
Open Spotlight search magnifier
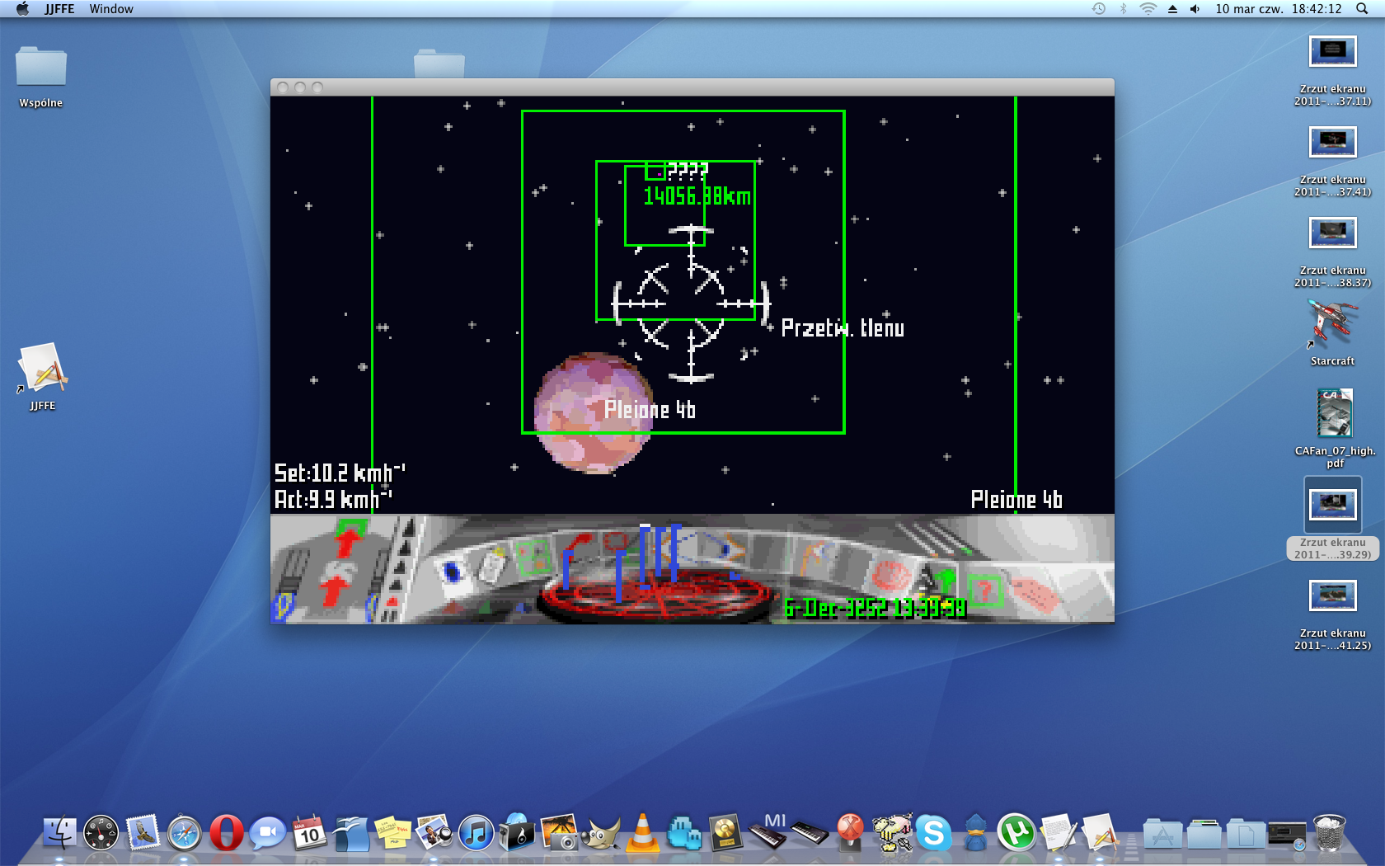coord(1362,9)
